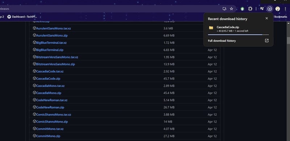Open the Extensions puzzle icon
The height and width of the screenshot is (141, 290).
pos(250,9)
